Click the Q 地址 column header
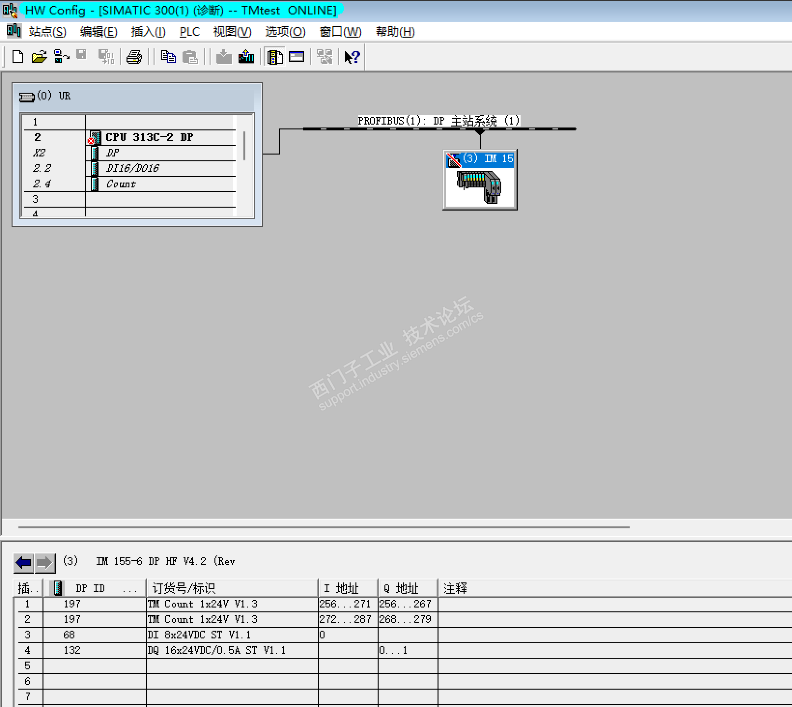 (408, 588)
